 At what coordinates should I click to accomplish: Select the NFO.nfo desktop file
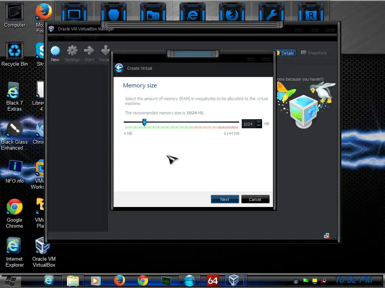15,171
